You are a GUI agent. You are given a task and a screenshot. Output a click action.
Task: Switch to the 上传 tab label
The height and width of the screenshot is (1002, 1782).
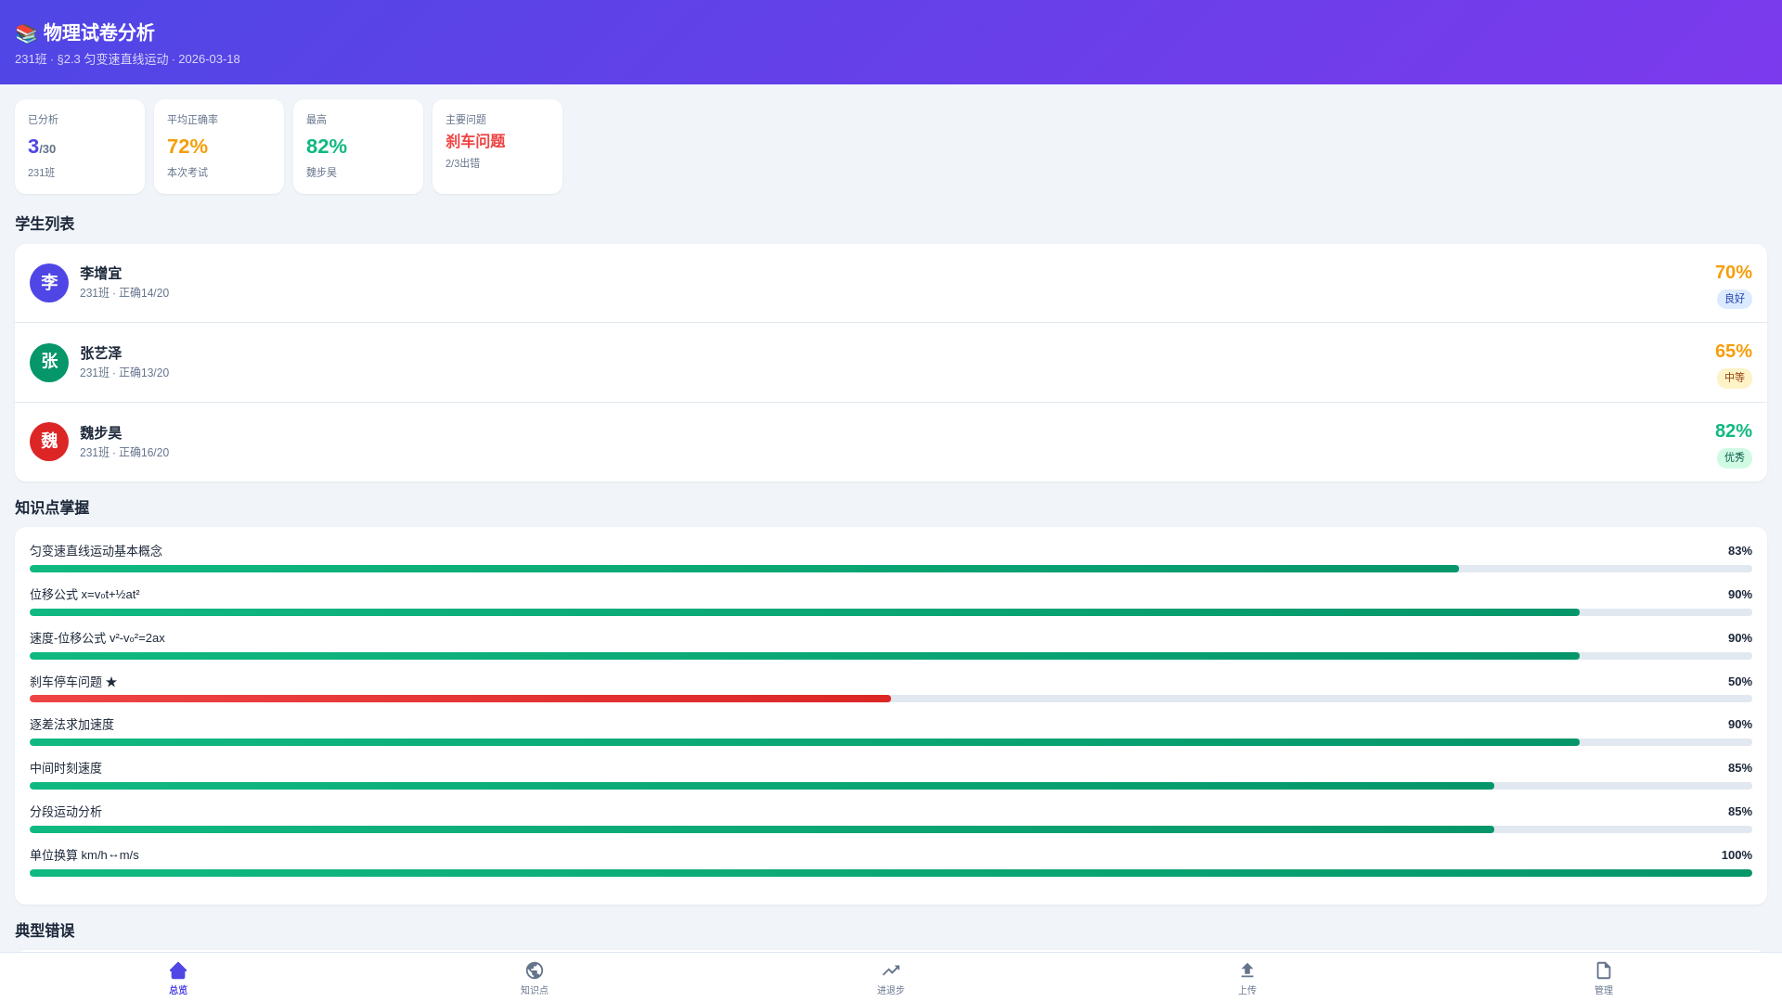coord(1247,990)
